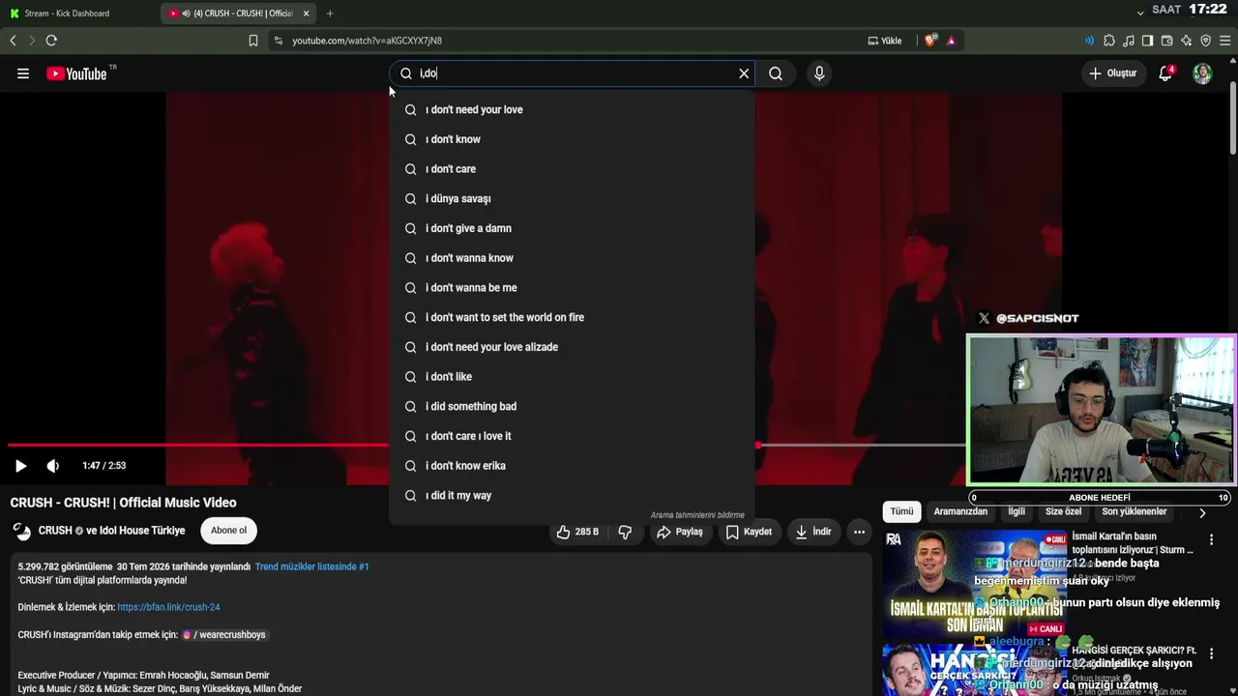Select the Aramanızdan filter chip

tap(960, 511)
